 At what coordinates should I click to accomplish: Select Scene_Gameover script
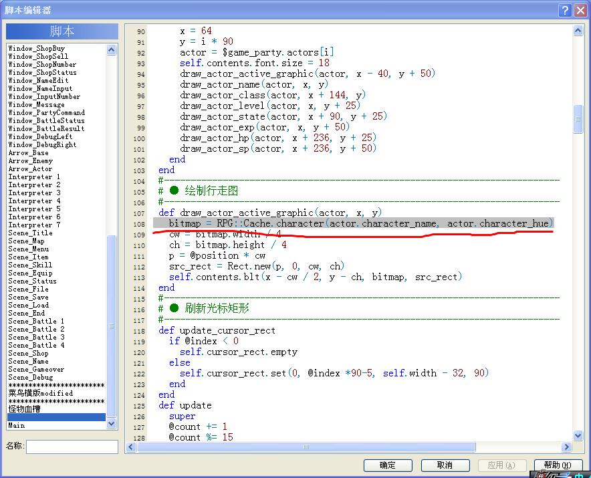(37, 370)
